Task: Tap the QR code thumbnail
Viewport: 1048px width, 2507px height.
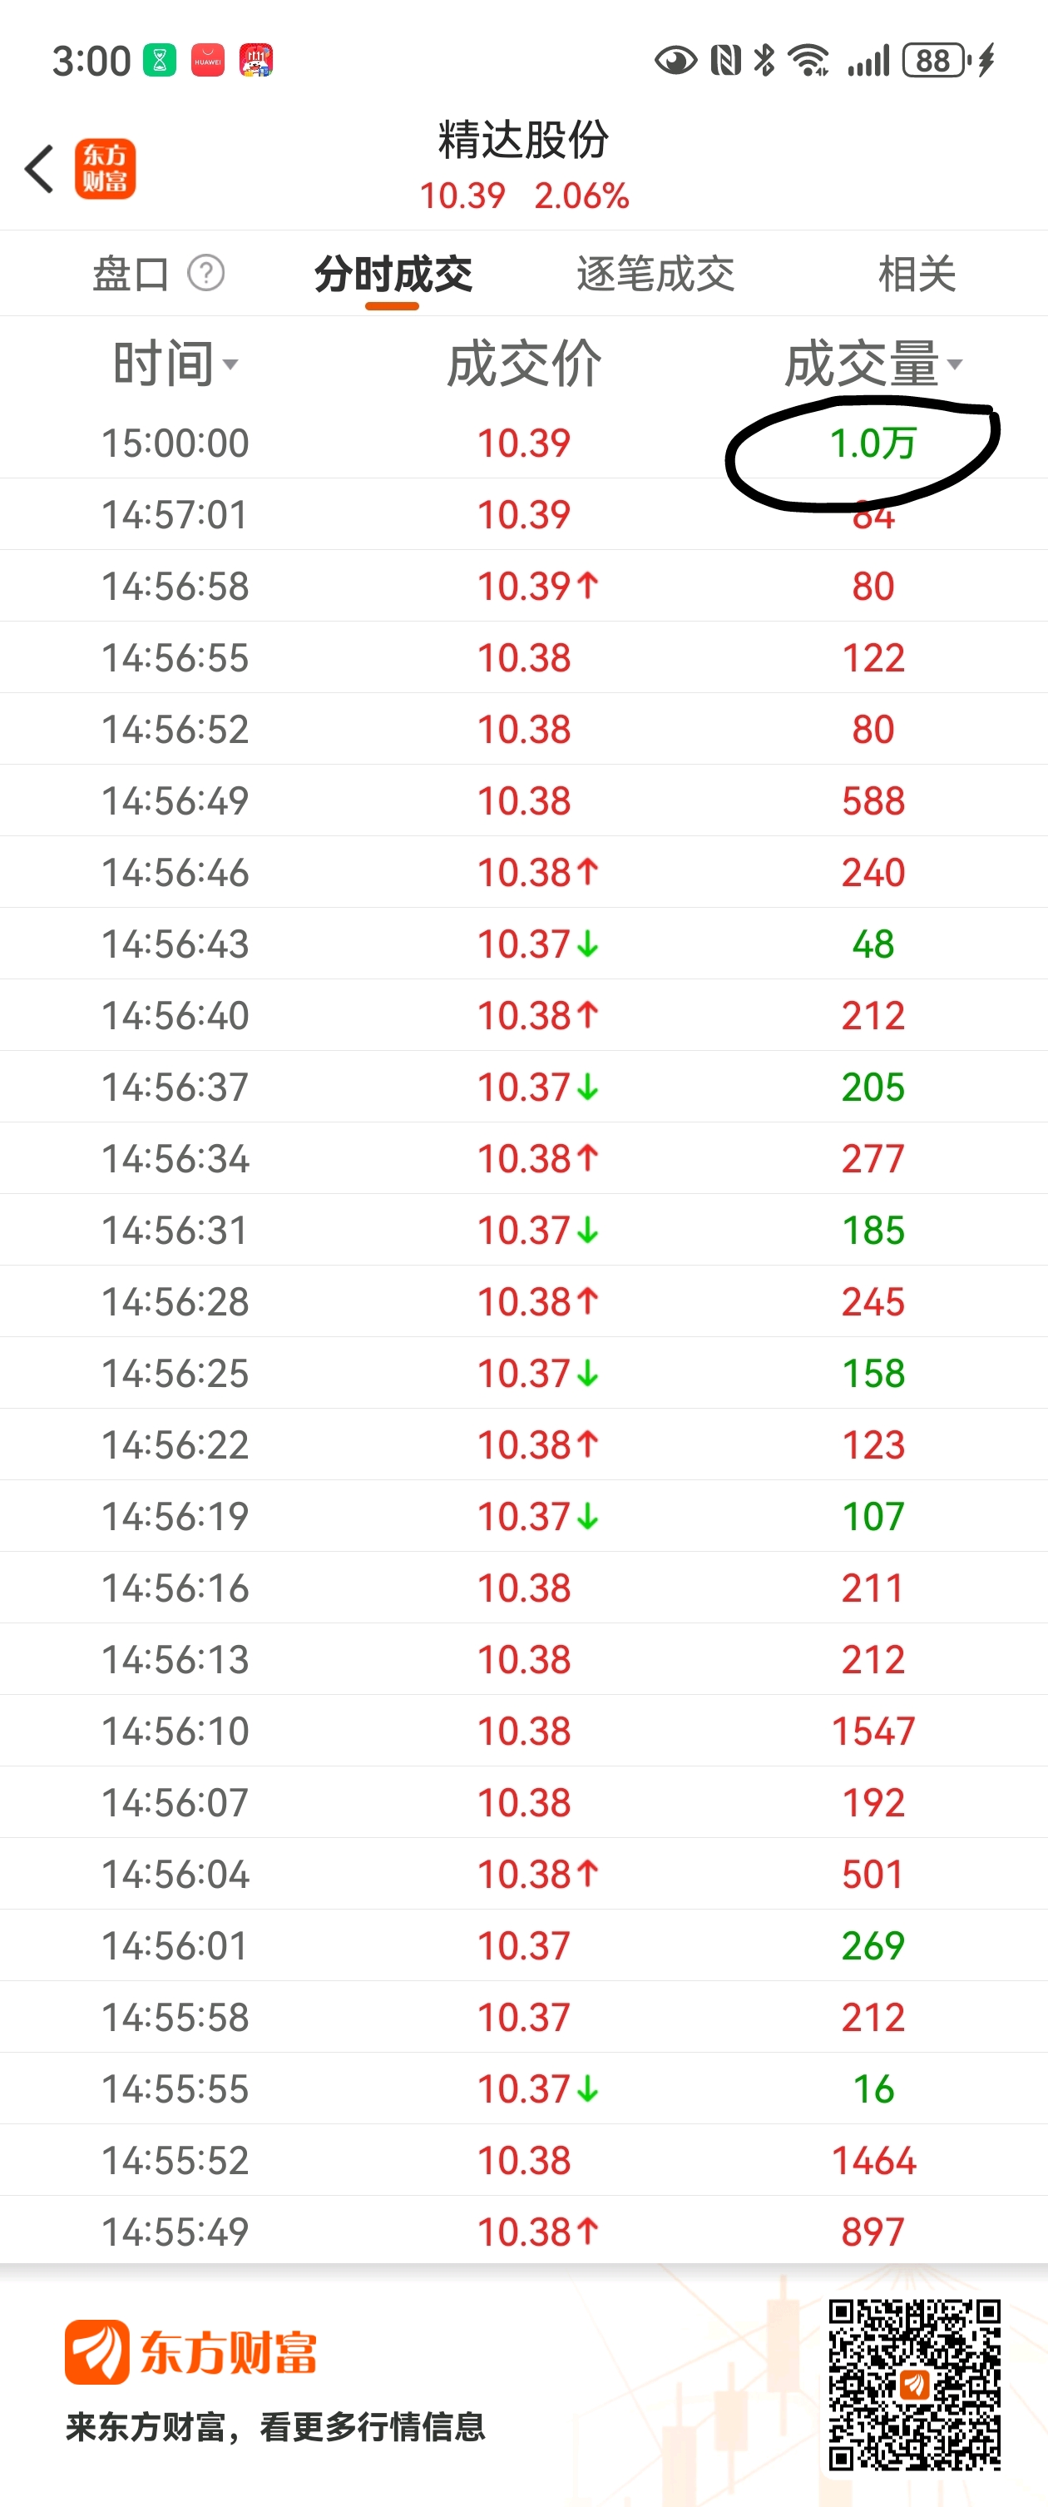Action: click(x=914, y=2385)
